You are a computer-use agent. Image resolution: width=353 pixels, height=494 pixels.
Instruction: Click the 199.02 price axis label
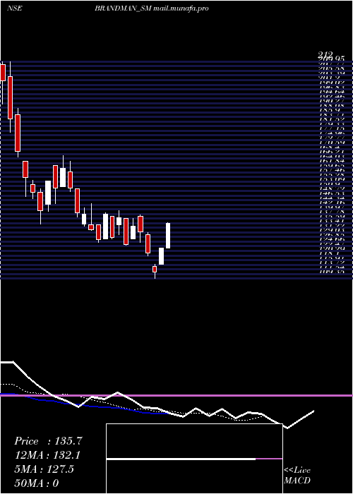[331, 82]
